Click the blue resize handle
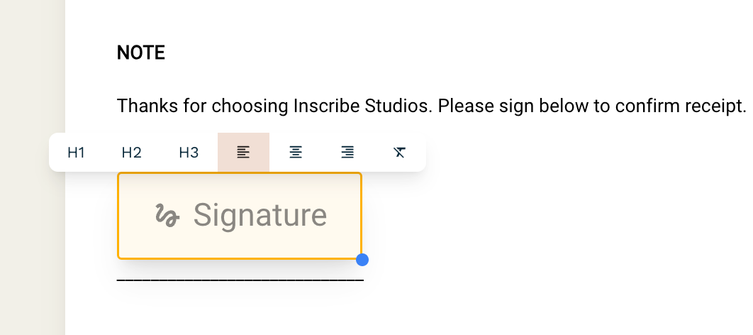The width and height of the screenshot is (753, 335). (x=362, y=260)
